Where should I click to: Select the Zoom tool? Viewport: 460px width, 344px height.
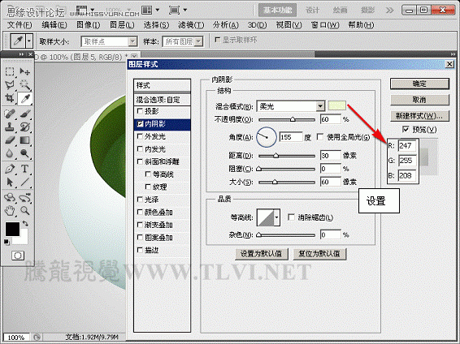pos(24,210)
